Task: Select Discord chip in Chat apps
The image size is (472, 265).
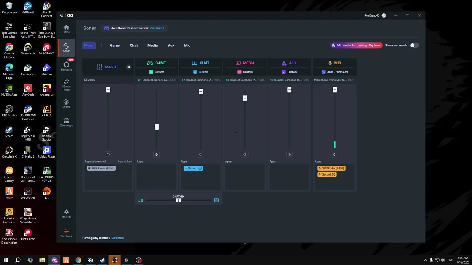Action: pyautogui.click(x=193, y=168)
